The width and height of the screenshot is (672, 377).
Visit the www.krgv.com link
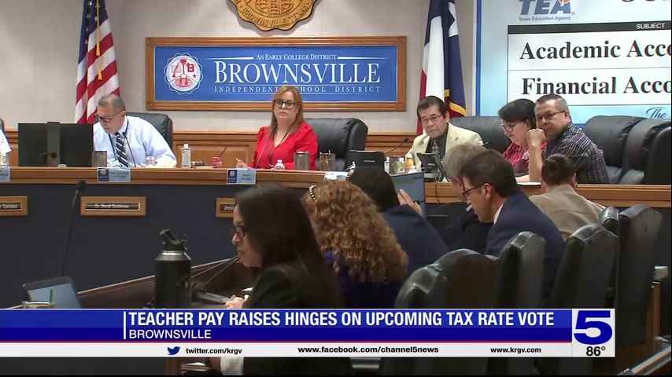(x=515, y=350)
